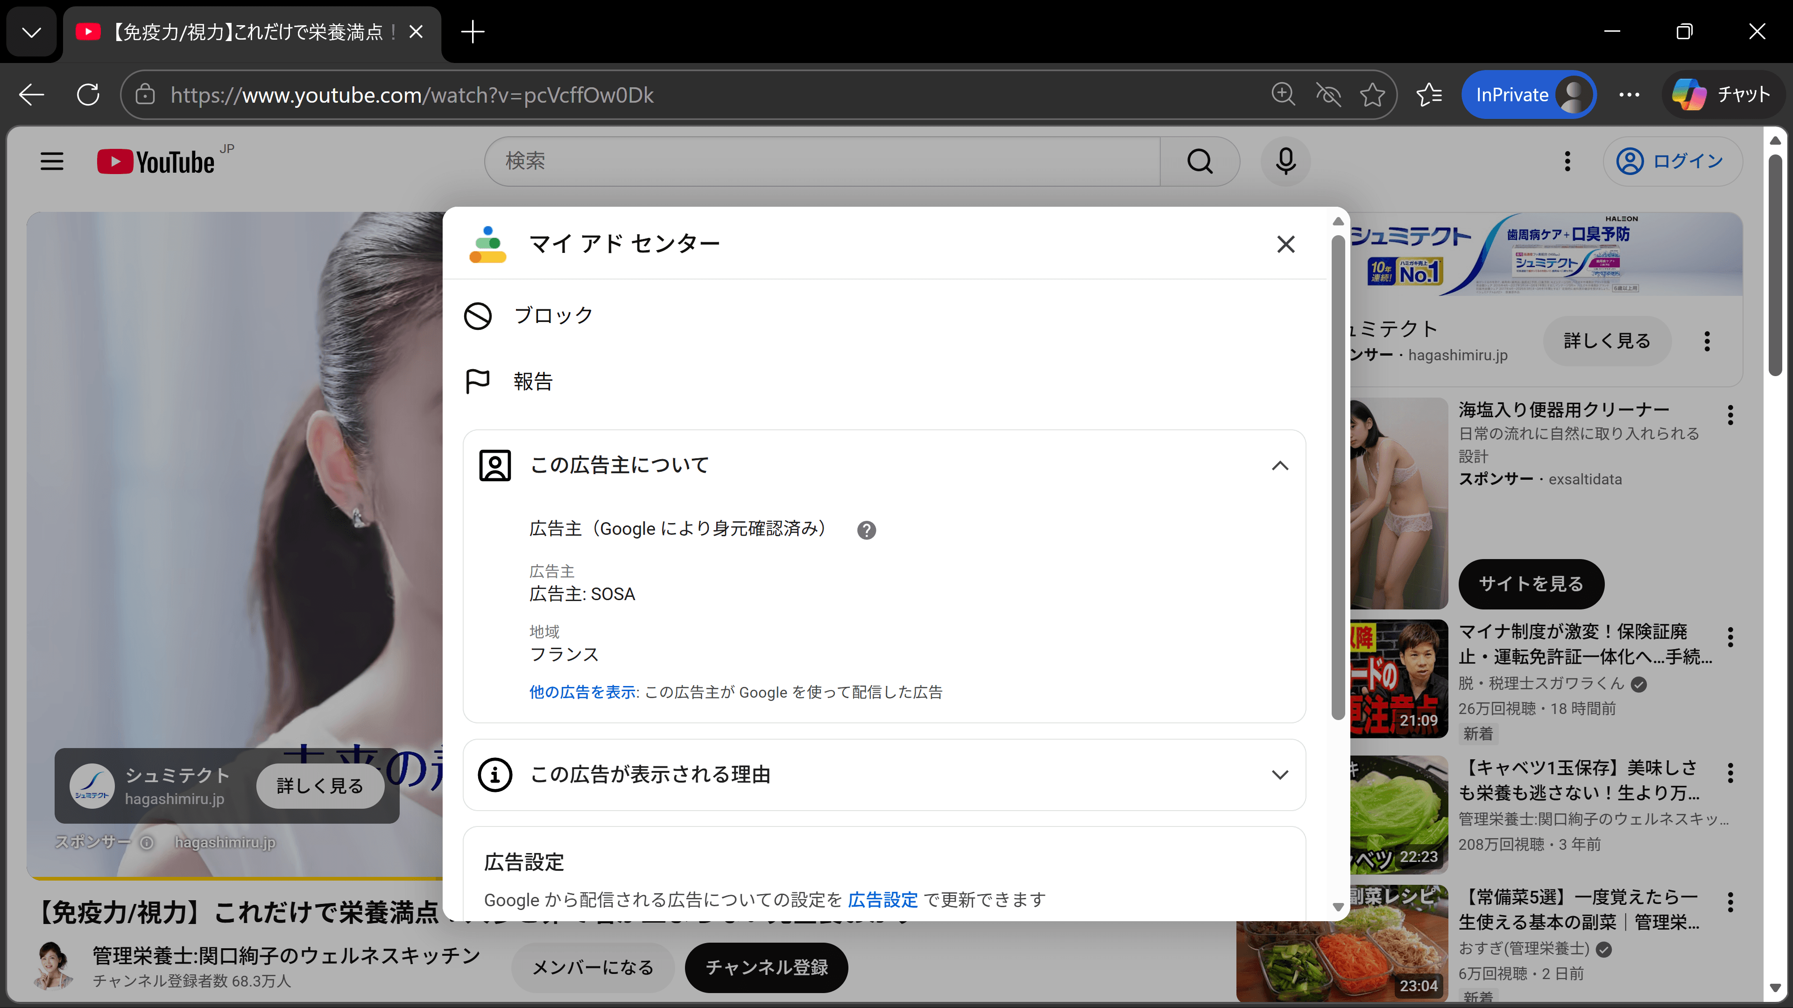Click the page scrollbar down arrow
Image resolution: width=1793 pixels, height=1008 pixels.
point(1775,988)
